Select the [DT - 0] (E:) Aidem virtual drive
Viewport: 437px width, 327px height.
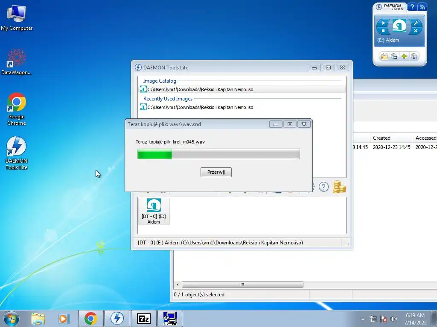154,211
